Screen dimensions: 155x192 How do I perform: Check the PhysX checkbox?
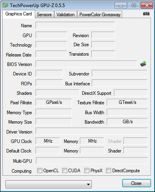coord(87,171)
